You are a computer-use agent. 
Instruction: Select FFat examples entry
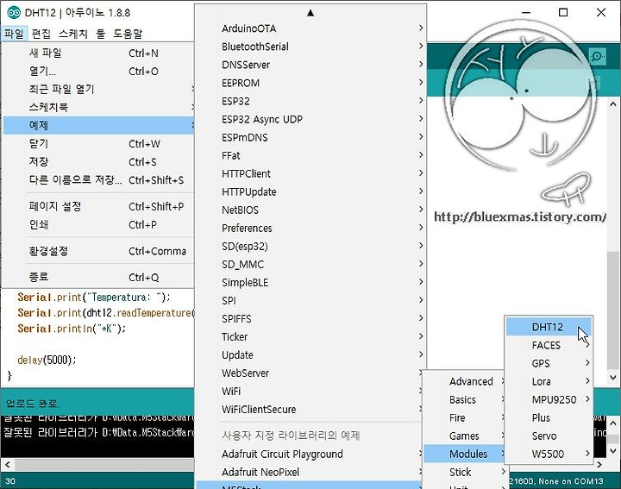[x=310, y=155]
